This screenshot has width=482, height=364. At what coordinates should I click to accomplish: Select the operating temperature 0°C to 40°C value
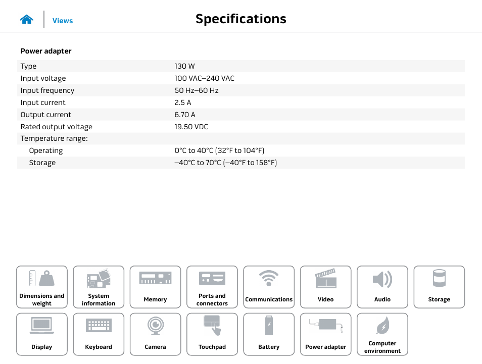(219, 150)
